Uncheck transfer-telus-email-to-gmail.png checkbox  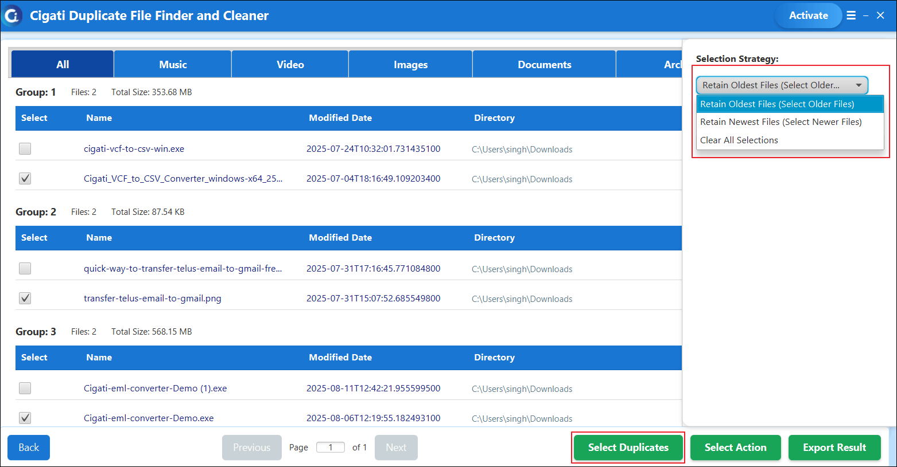coord(25,299)
